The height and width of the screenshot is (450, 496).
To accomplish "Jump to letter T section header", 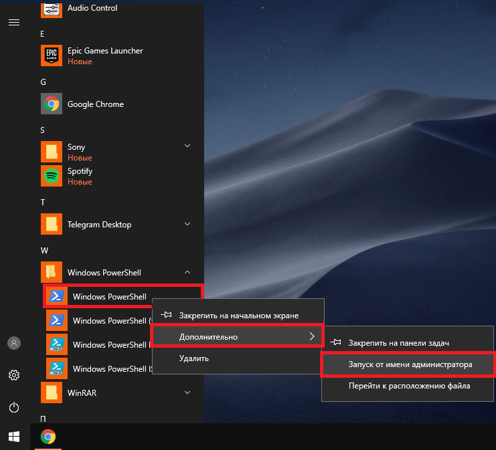I will (x=43, y=202).
